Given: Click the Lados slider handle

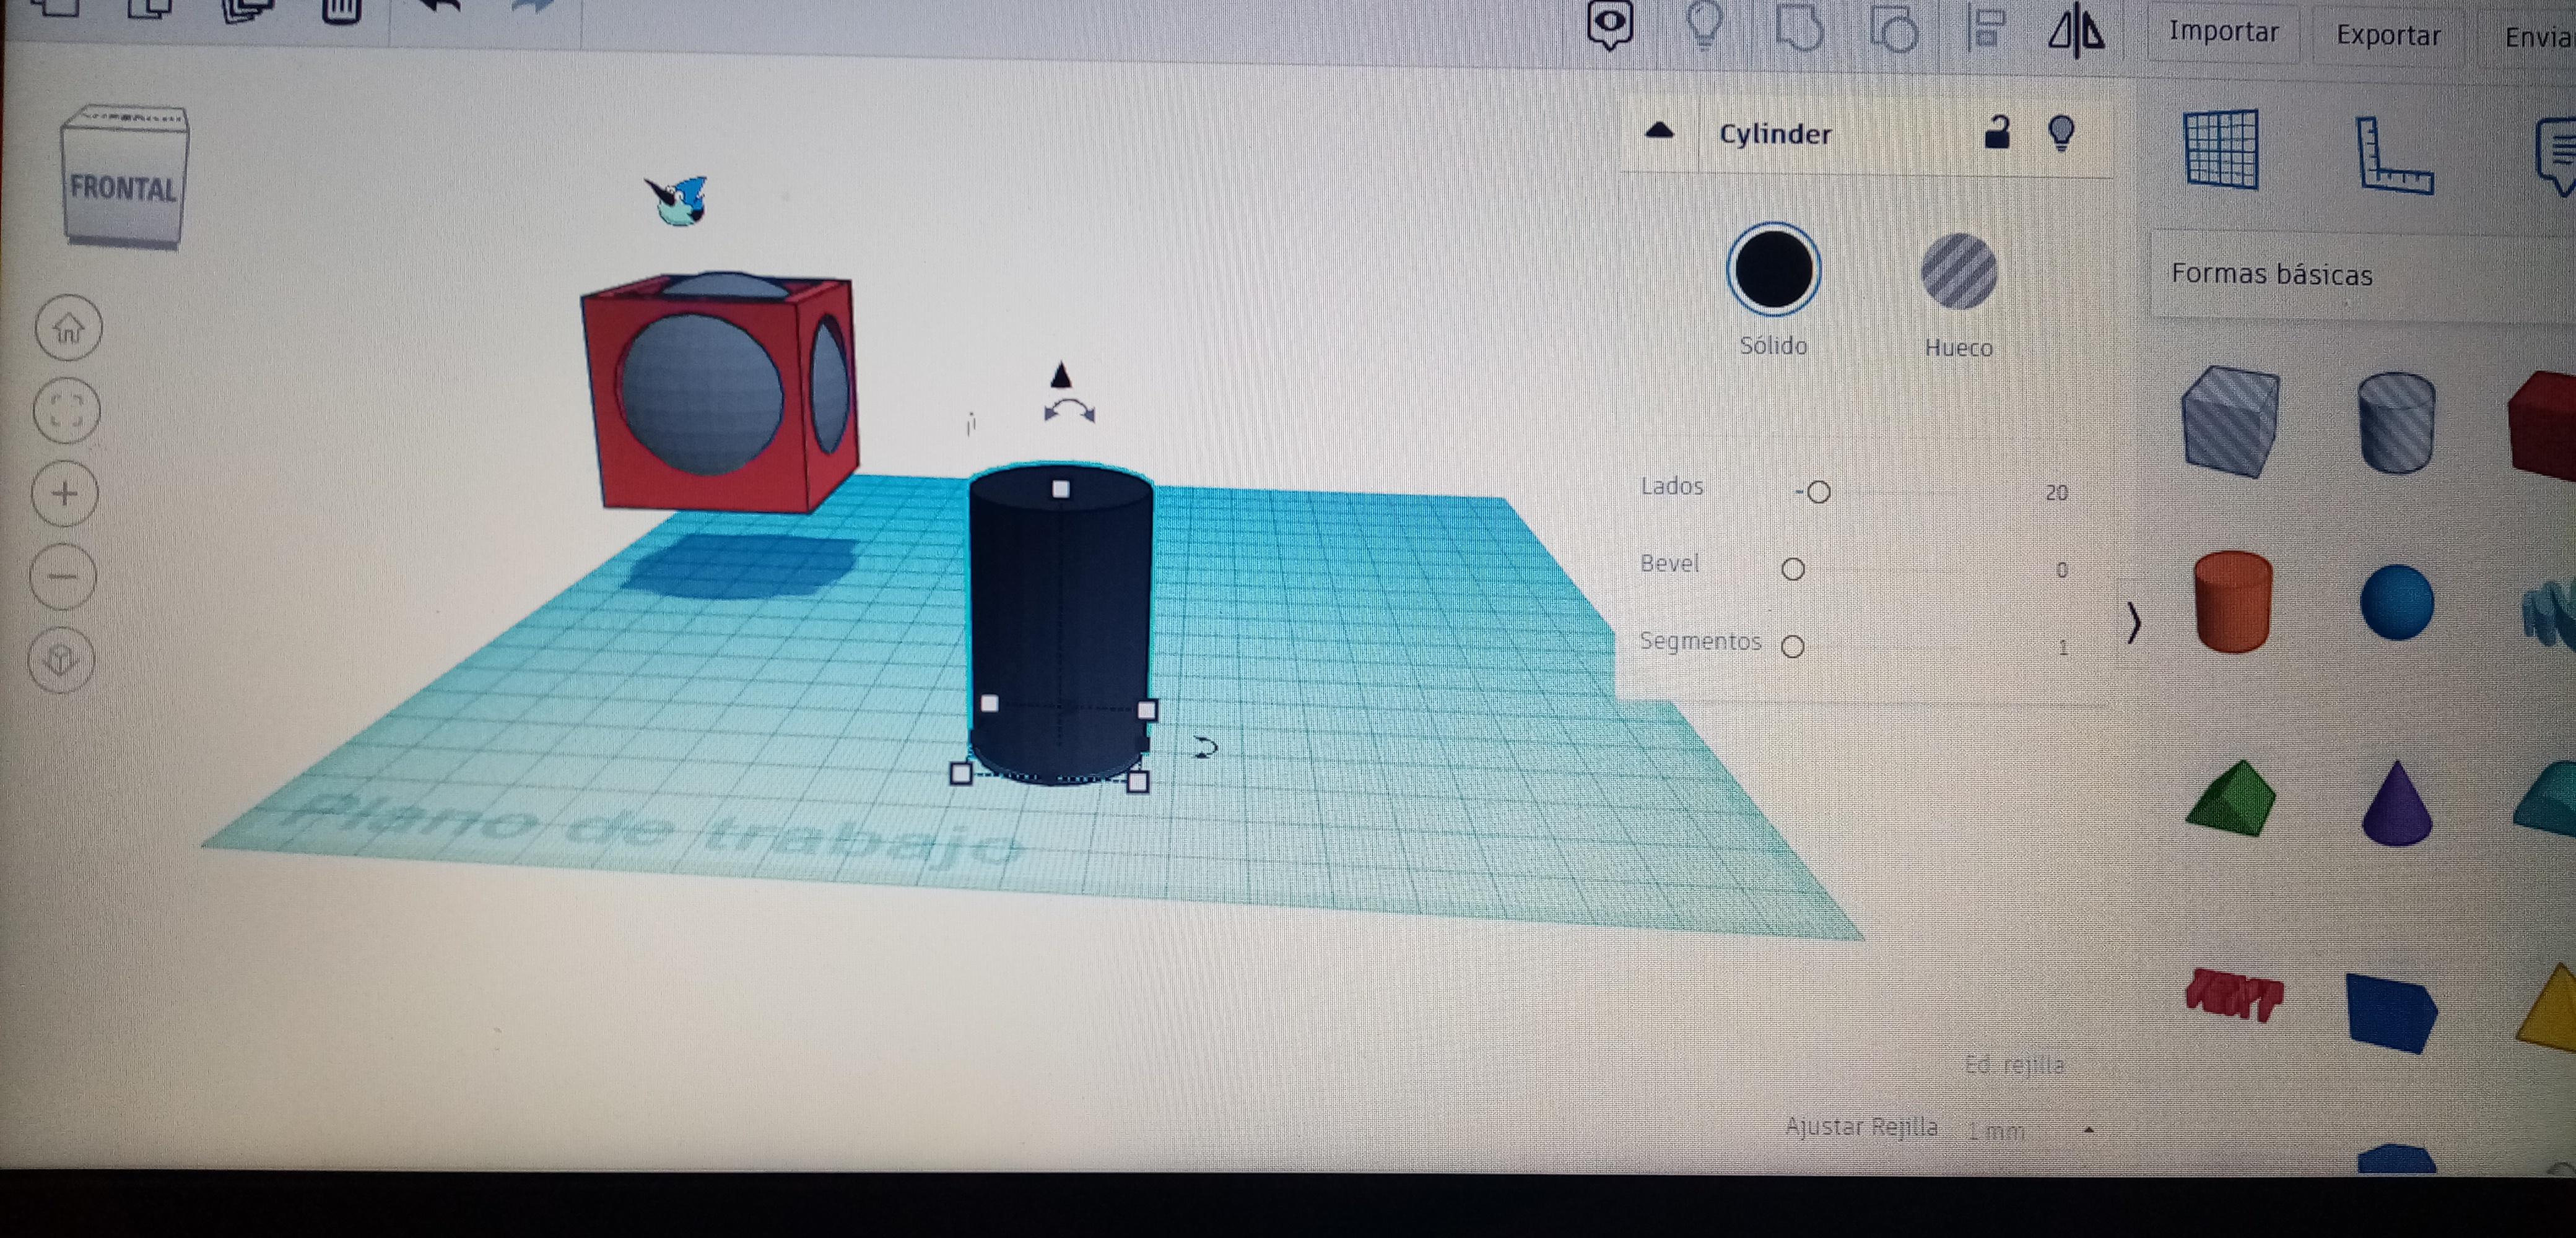Looking at the screenshot, I should coord(1819,492).
